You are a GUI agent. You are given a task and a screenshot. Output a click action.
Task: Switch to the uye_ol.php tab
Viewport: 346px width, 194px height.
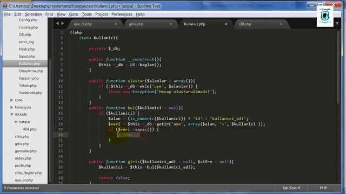point(95,24)
